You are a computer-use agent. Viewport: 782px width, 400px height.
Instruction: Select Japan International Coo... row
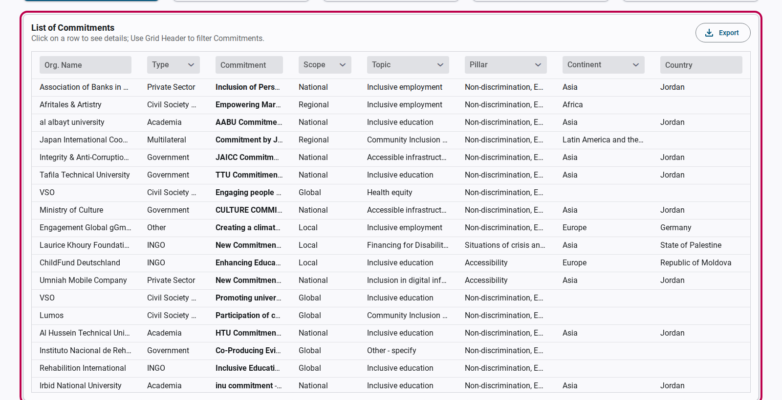391,140
